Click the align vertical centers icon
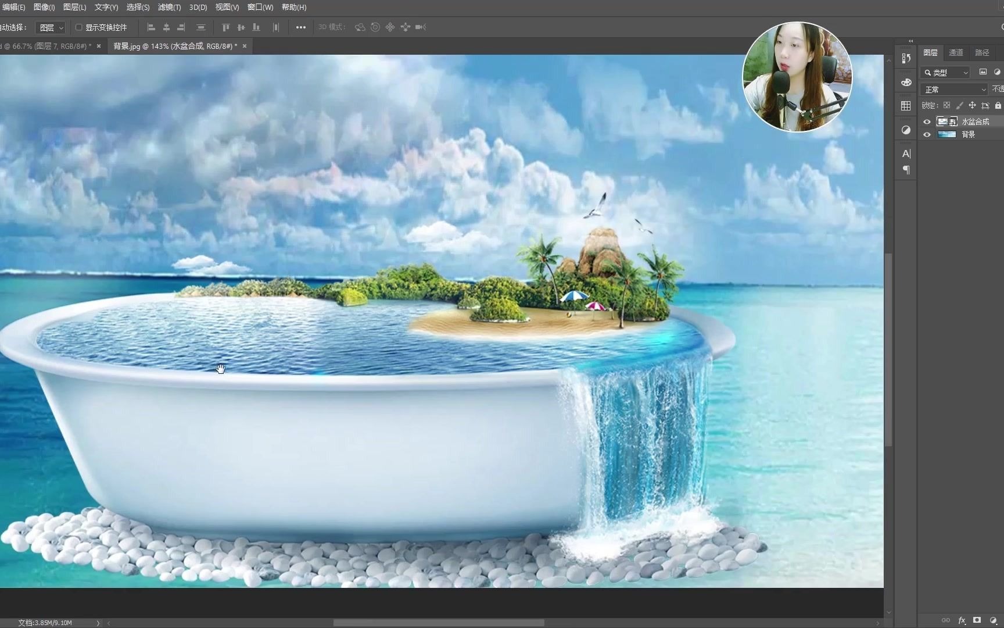1004x628 pixels. click(x=241, y=27)
